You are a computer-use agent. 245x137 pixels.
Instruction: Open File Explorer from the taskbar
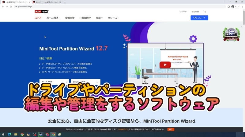16,135
